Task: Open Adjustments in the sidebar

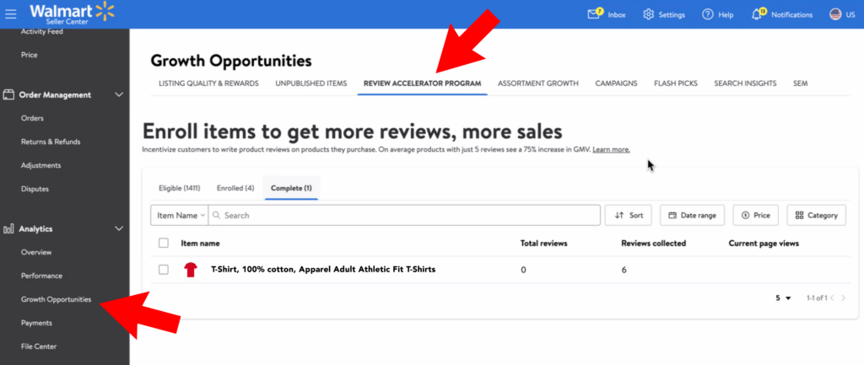Action: point(40,165)
